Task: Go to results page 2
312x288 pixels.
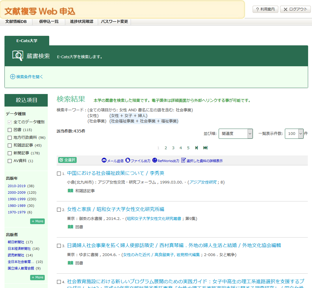Action: coord(166,148)
